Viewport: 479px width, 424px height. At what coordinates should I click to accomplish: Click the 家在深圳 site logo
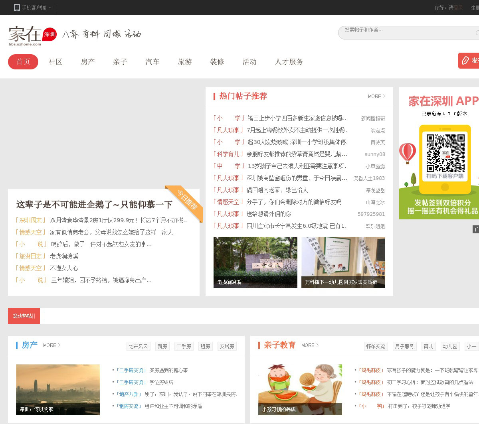[x=32, y=35]
